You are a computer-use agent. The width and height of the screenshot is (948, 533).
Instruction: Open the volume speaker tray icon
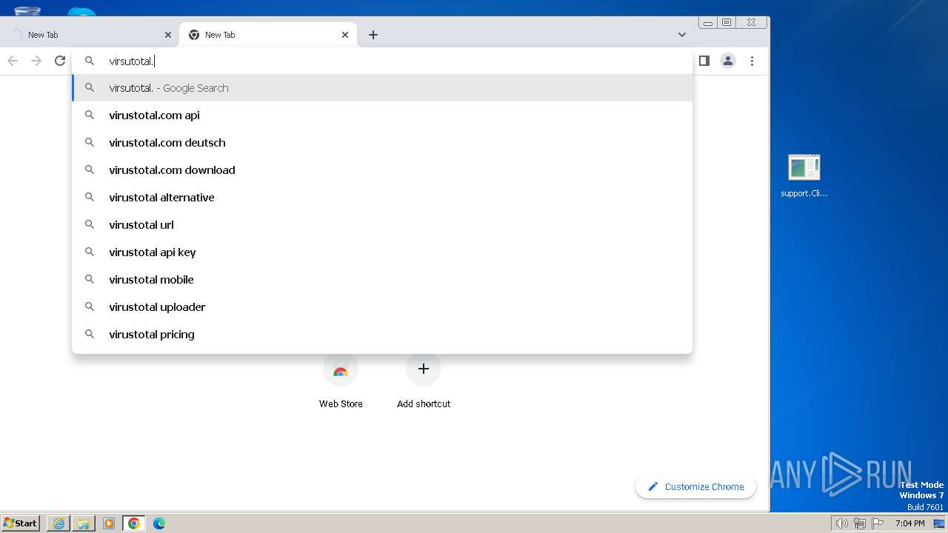coord(842,523)
